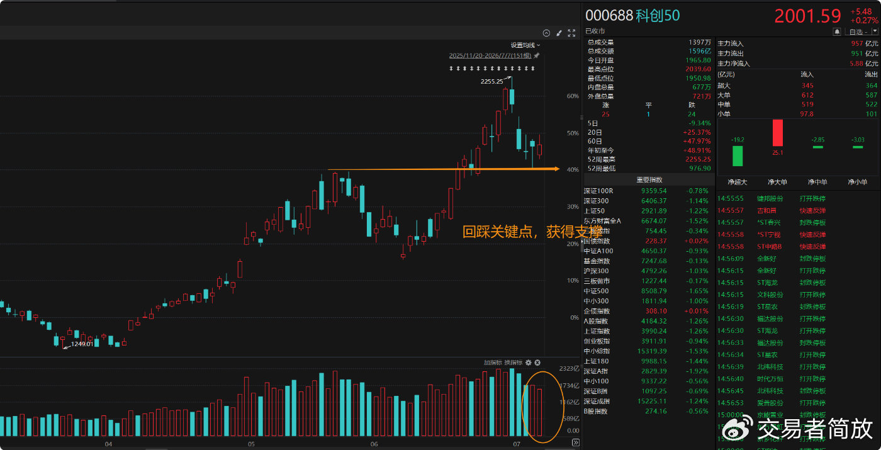The height and width of the screenshot is (450, 881).
Task: Select A股指数 index row
Action: pos(648,321)
